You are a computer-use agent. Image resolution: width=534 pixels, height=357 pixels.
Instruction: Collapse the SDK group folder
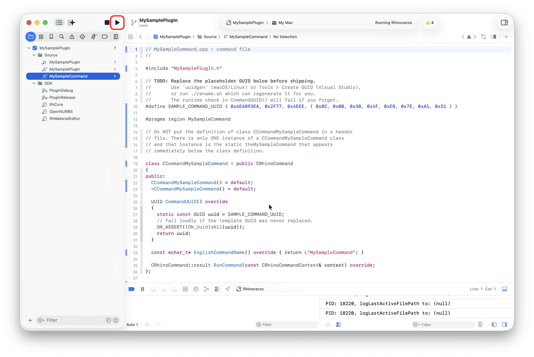point(34,83)
